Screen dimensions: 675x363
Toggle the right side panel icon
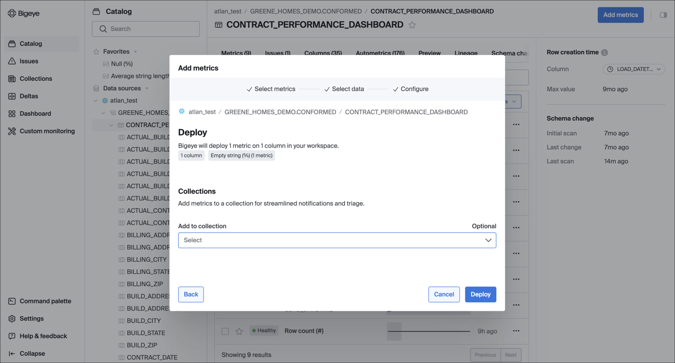coord(663,15)
